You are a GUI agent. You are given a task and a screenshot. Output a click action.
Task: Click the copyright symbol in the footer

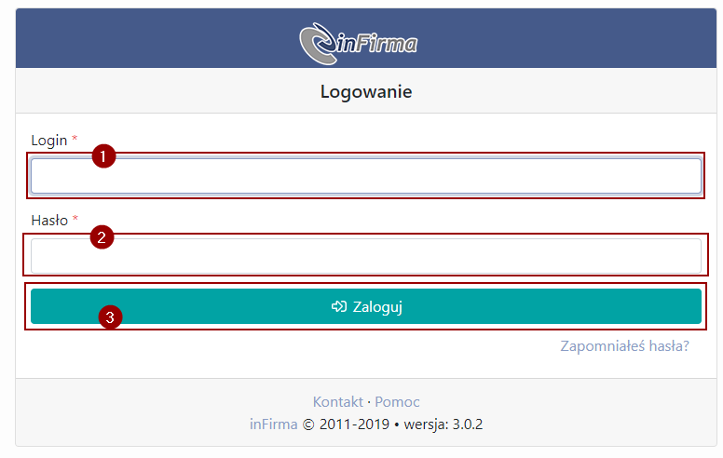308,424
